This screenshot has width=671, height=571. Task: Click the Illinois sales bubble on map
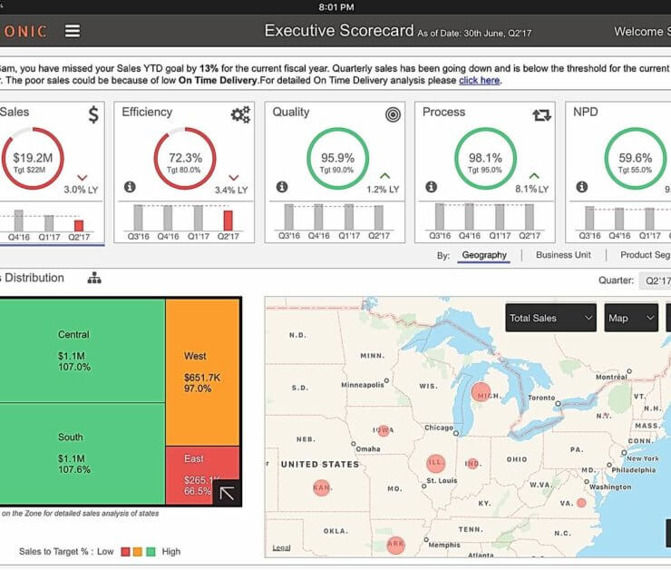(435, 464)
